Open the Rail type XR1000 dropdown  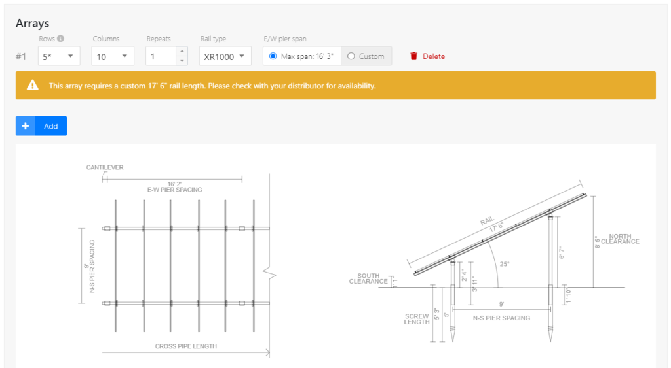tap(225, 56)
